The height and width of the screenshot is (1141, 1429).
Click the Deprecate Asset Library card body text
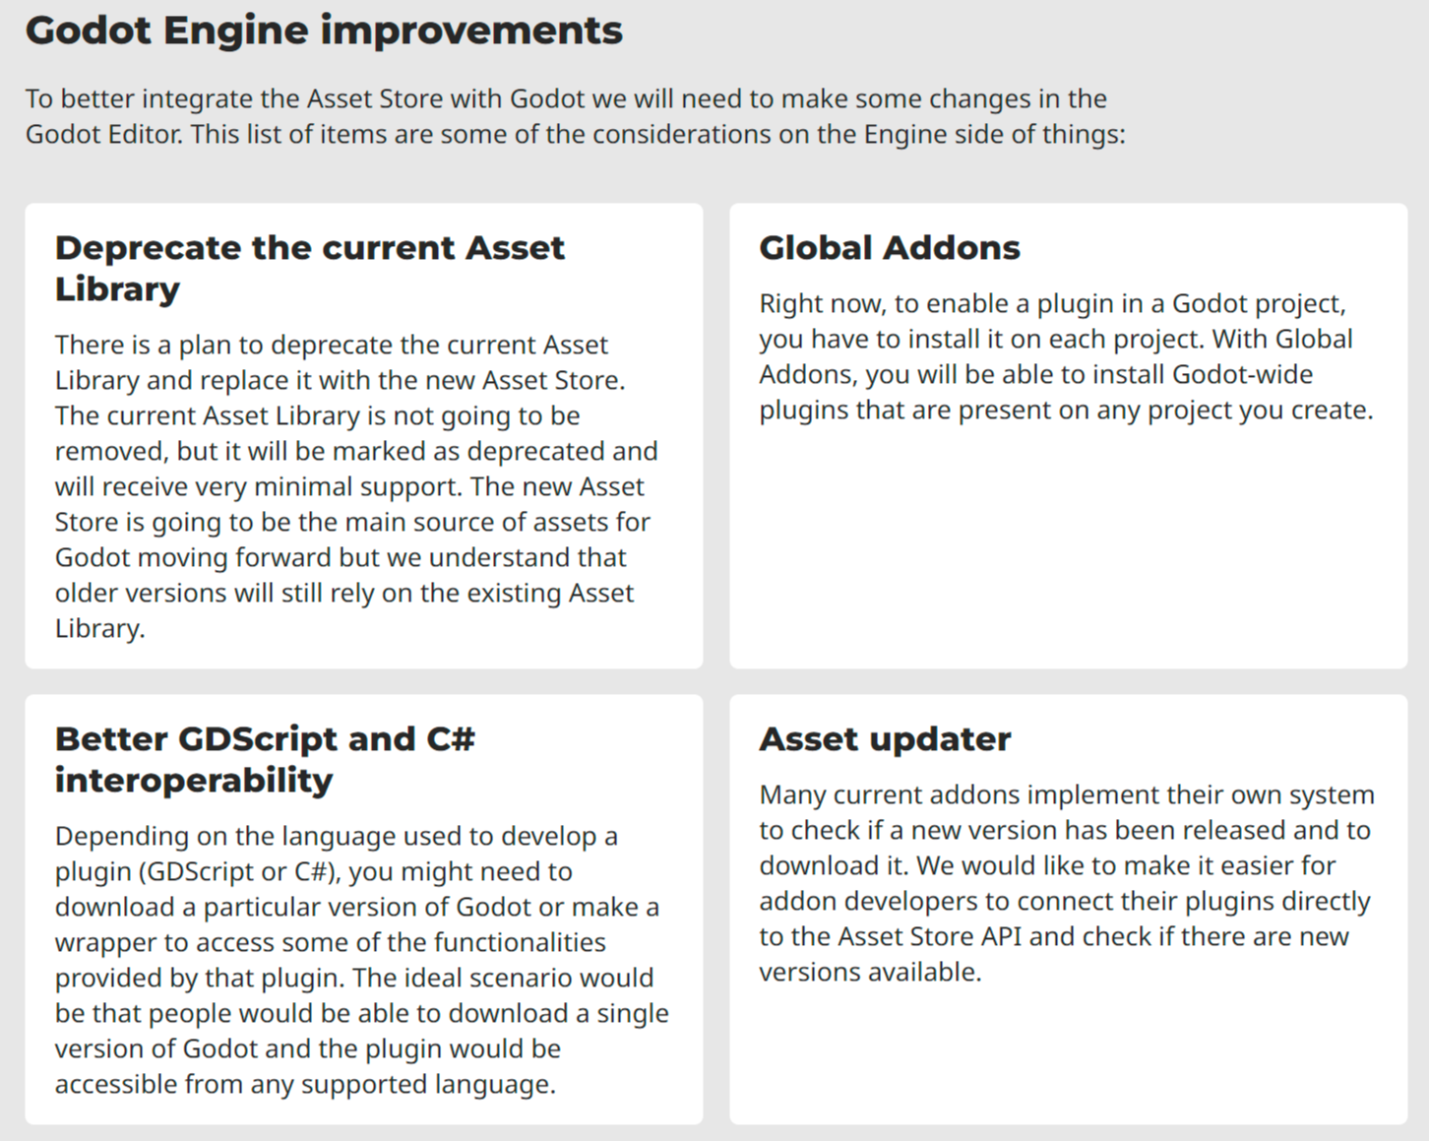click(356, 486)
